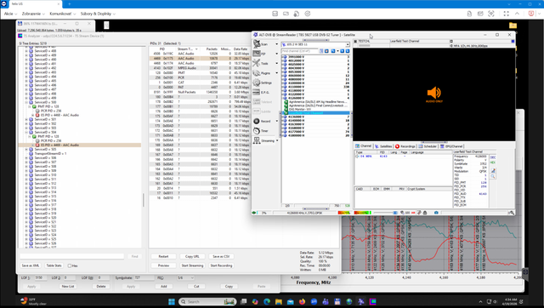Click the Save as CSV button

[221, 256]
